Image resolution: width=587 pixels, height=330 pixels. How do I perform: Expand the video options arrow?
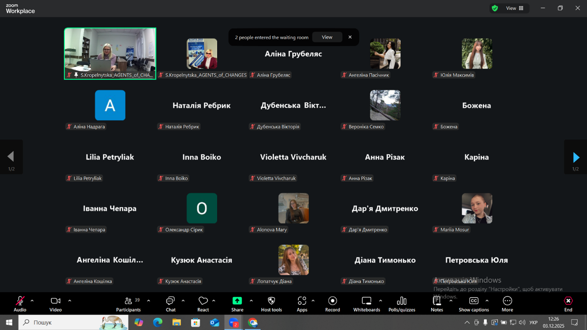point(70,301)
